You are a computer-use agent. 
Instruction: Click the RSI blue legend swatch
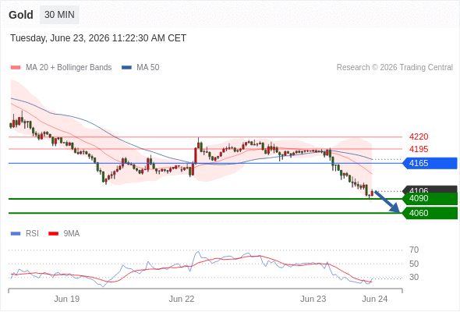pyautogui.click(x=16, y=234)
